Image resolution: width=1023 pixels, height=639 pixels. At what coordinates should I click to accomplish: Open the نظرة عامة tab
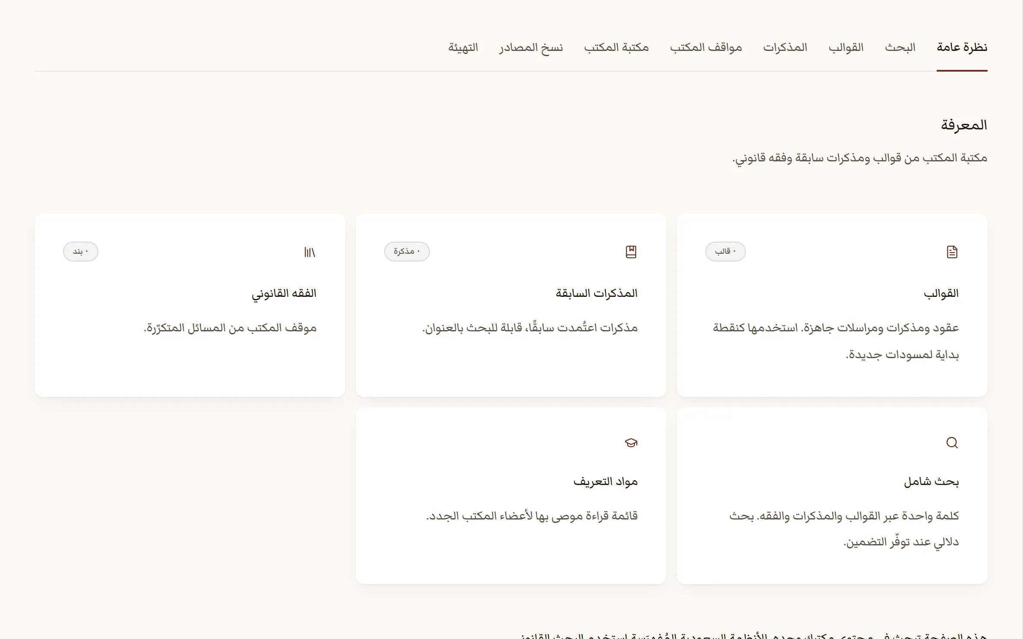pyautogui.click(x=962, y=47)
